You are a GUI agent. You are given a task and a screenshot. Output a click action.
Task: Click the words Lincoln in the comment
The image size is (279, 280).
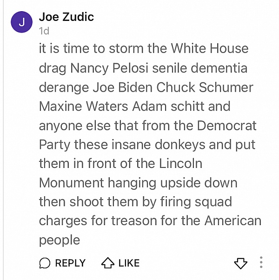tap(180, 163)
